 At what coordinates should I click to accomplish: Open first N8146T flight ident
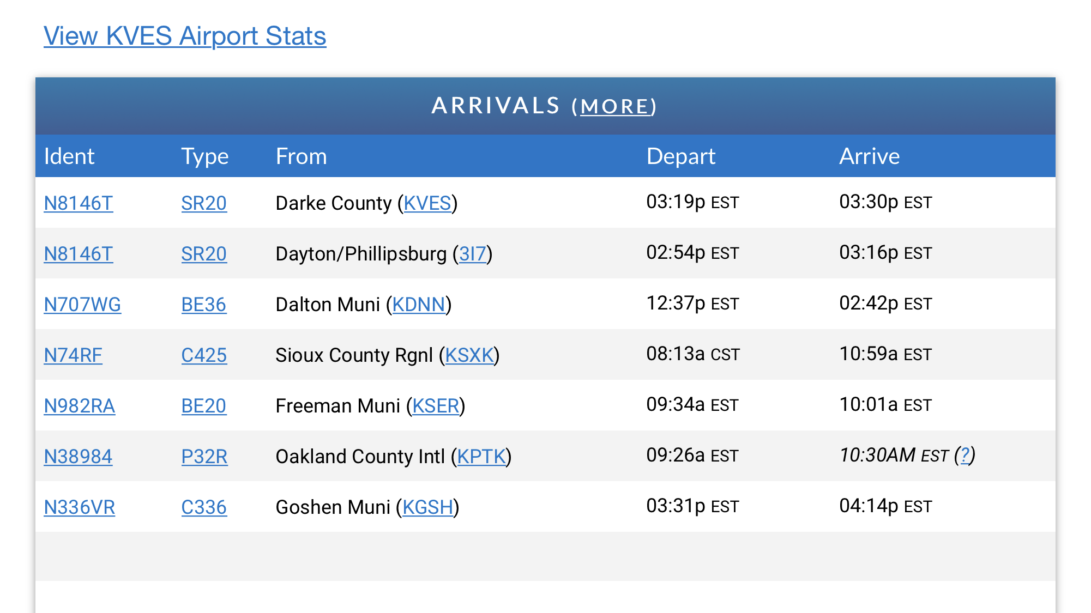click(x=79, y=203)
